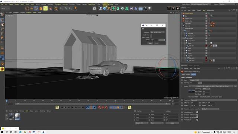Toggle the Z axis lock icon
Image resolution: width=238 pixels, height=134 pixels.
[70, 8]
